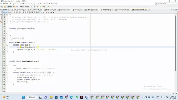Image resolution: width=178 pixels, height=100 pixels.
Task: Open the Tools menu
Action: 46,4
